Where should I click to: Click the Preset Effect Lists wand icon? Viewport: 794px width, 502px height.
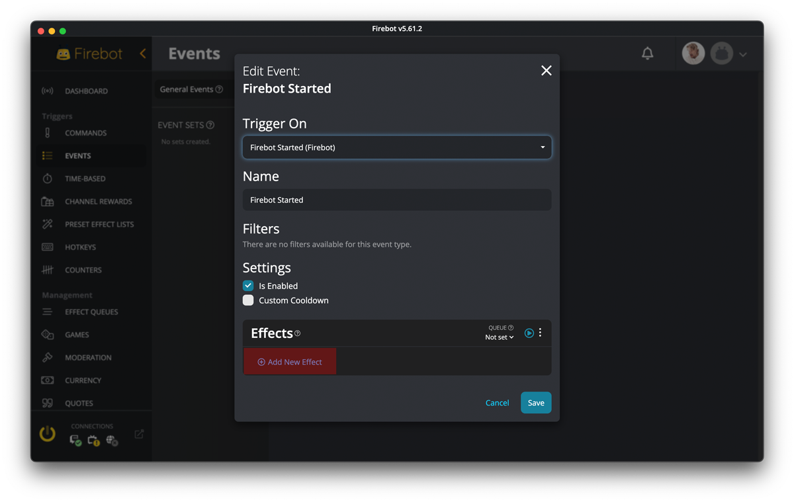point(48,224)
